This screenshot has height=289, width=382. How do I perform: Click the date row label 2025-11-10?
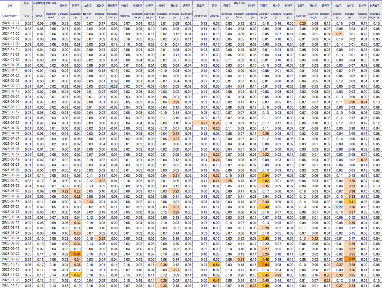[x=11, y=285]
